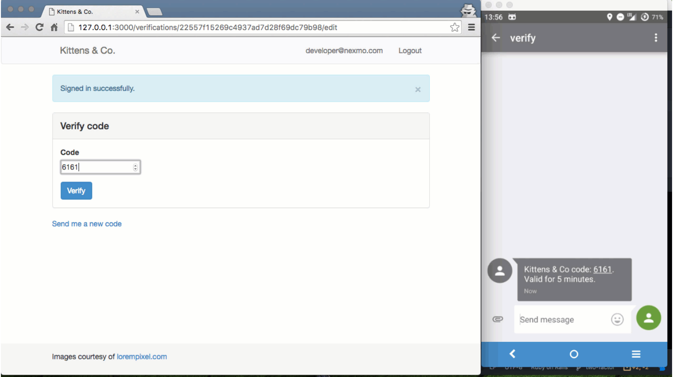Open the lorempixel.com footer link
This screenshot has width=673, height=377.
pyautogui.click(x=142, y=357)
